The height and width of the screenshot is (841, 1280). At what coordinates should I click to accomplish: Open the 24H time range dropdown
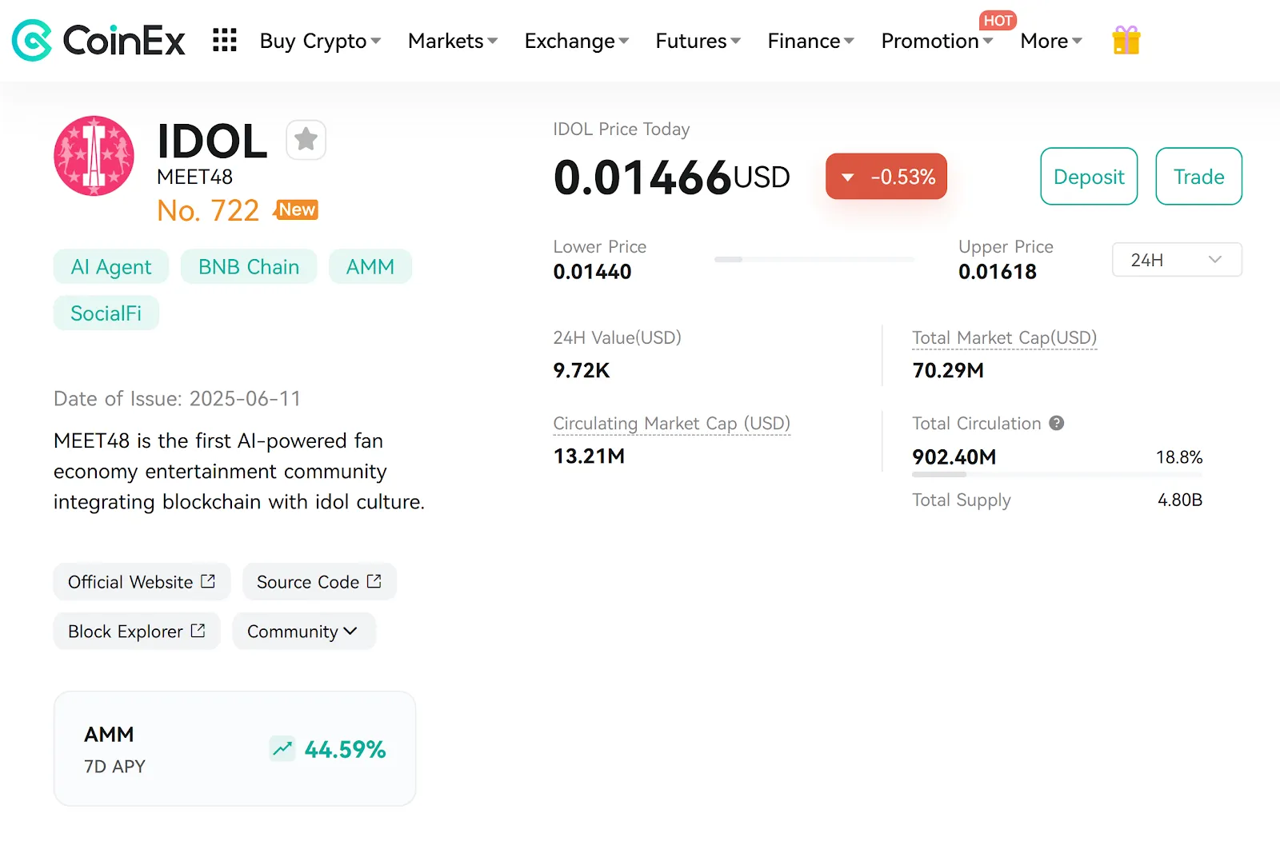[x=1177, y=260]
